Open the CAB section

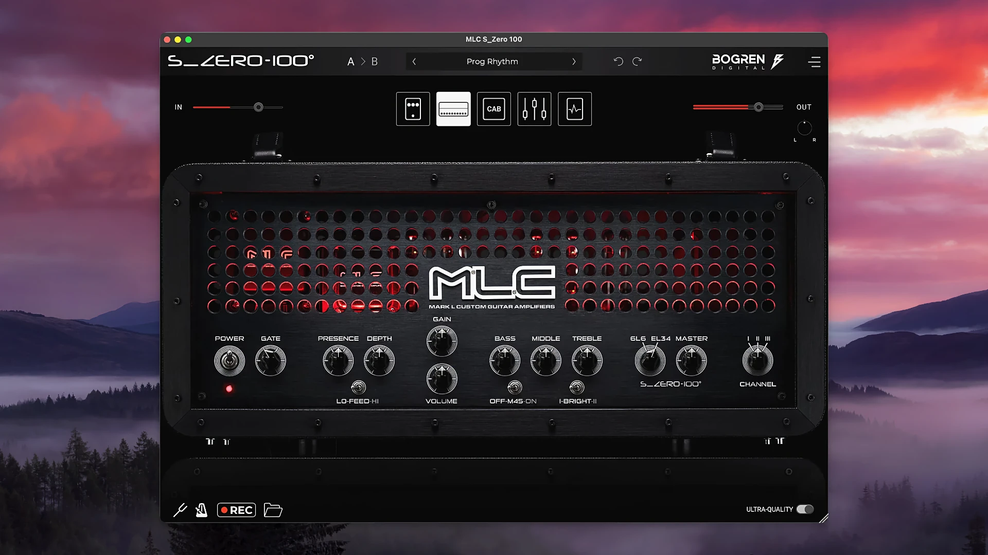point(493,109)
